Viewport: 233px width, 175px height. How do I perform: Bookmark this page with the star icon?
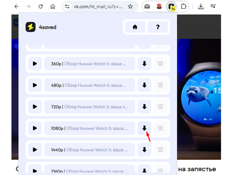coord(130,6)
